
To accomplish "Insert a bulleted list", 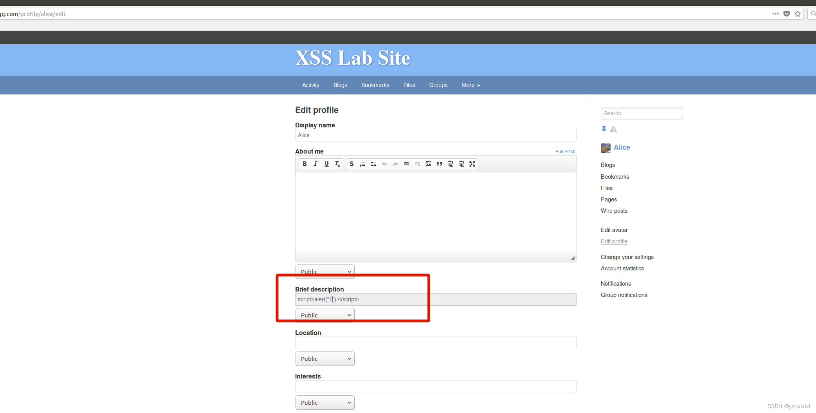I will [374, 164].
